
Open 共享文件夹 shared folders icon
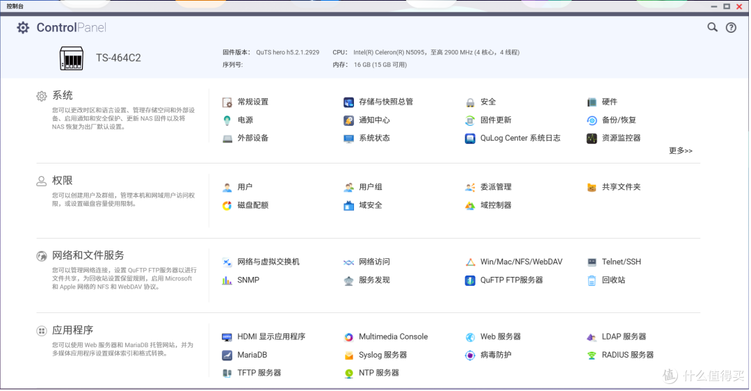(592, 187)
